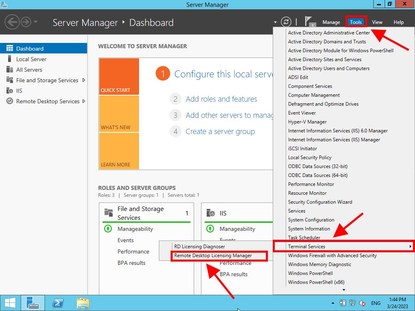The image size is (415, 311).
Task: Select the LEARN MORE tile
Action: point(119,151)
